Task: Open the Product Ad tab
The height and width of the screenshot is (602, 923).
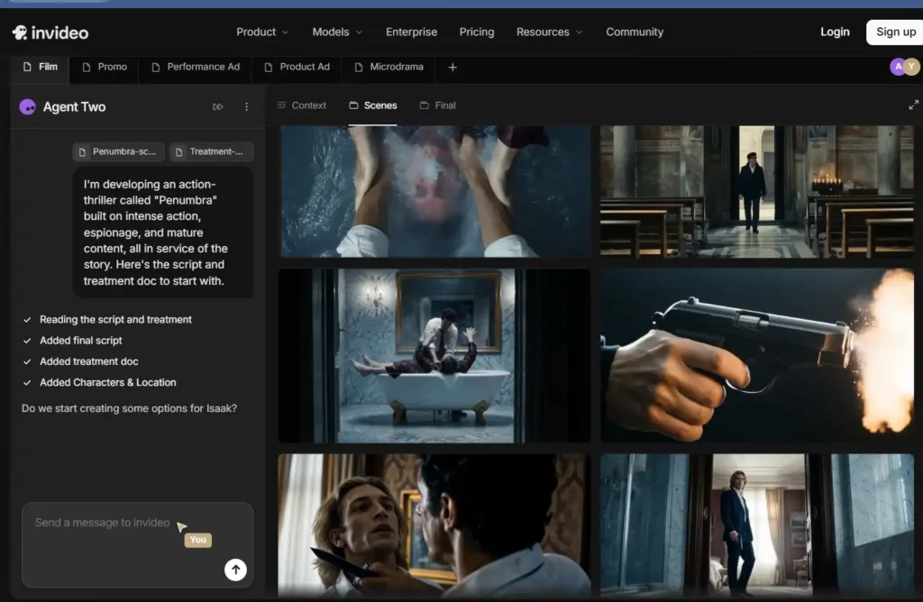Action: coord(297,67)
